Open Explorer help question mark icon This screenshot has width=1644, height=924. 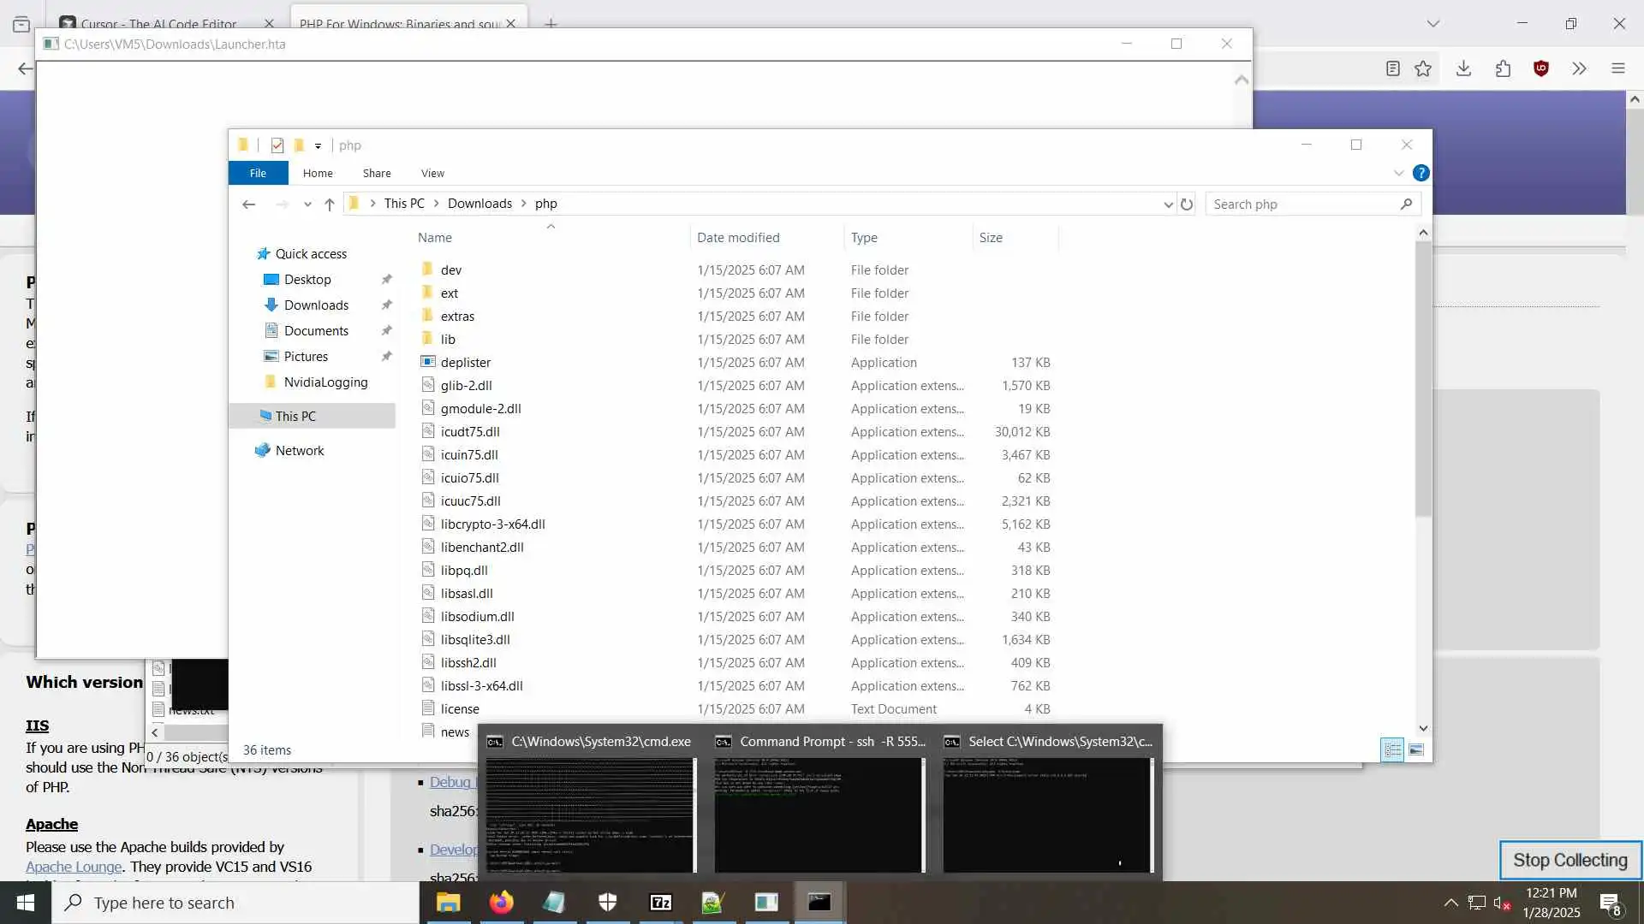click(1421, 173)
